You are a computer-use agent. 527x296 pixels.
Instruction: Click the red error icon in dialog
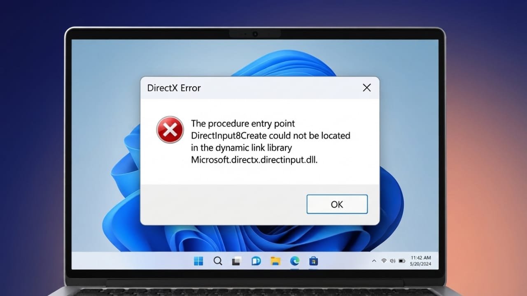(170, 130)
